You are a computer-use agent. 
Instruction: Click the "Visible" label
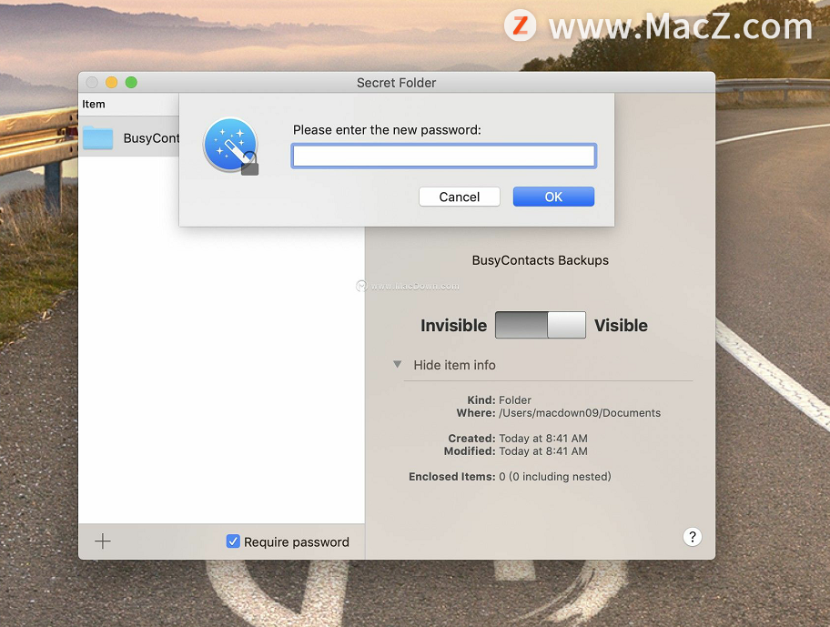pyautogui.click(x=621, y=326)
